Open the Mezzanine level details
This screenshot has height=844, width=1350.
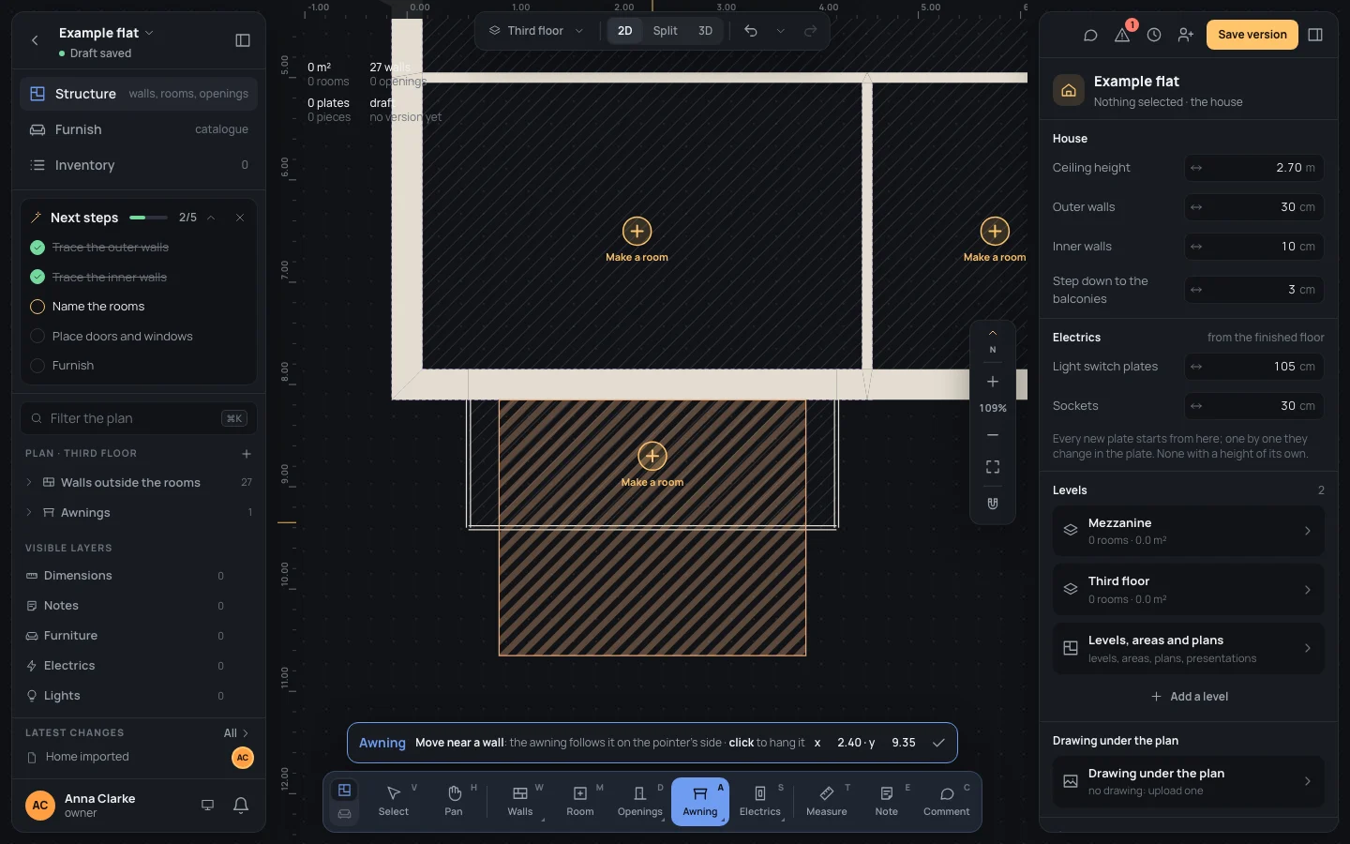1189,531
